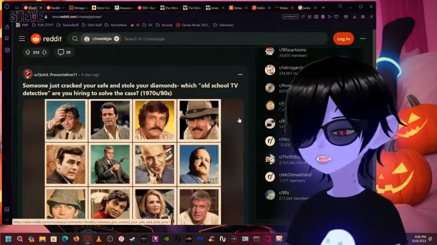437x245 pixels.
Task: Launch Firefox from taskbar
Action: coord(76,239)
